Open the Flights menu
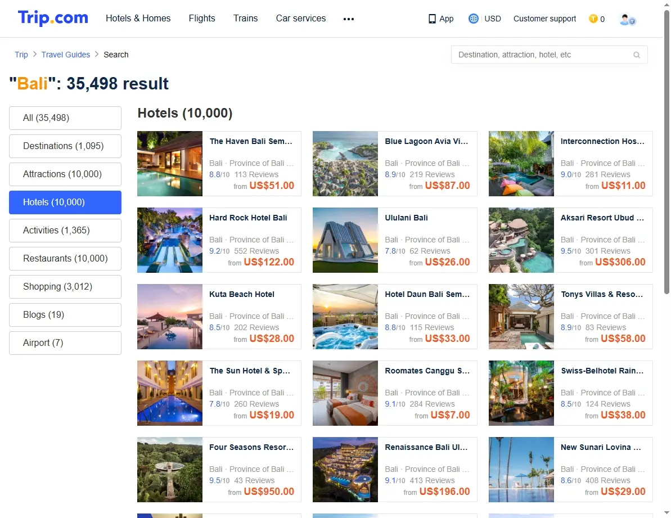Screen dimensions: 671x518 coord(202,19)
